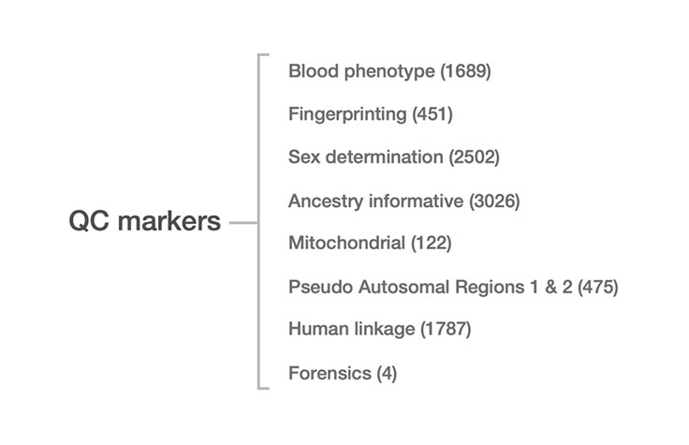Click the 122 count beside Mitochondrial
The image size is (689, 445).
click(432, 244)
